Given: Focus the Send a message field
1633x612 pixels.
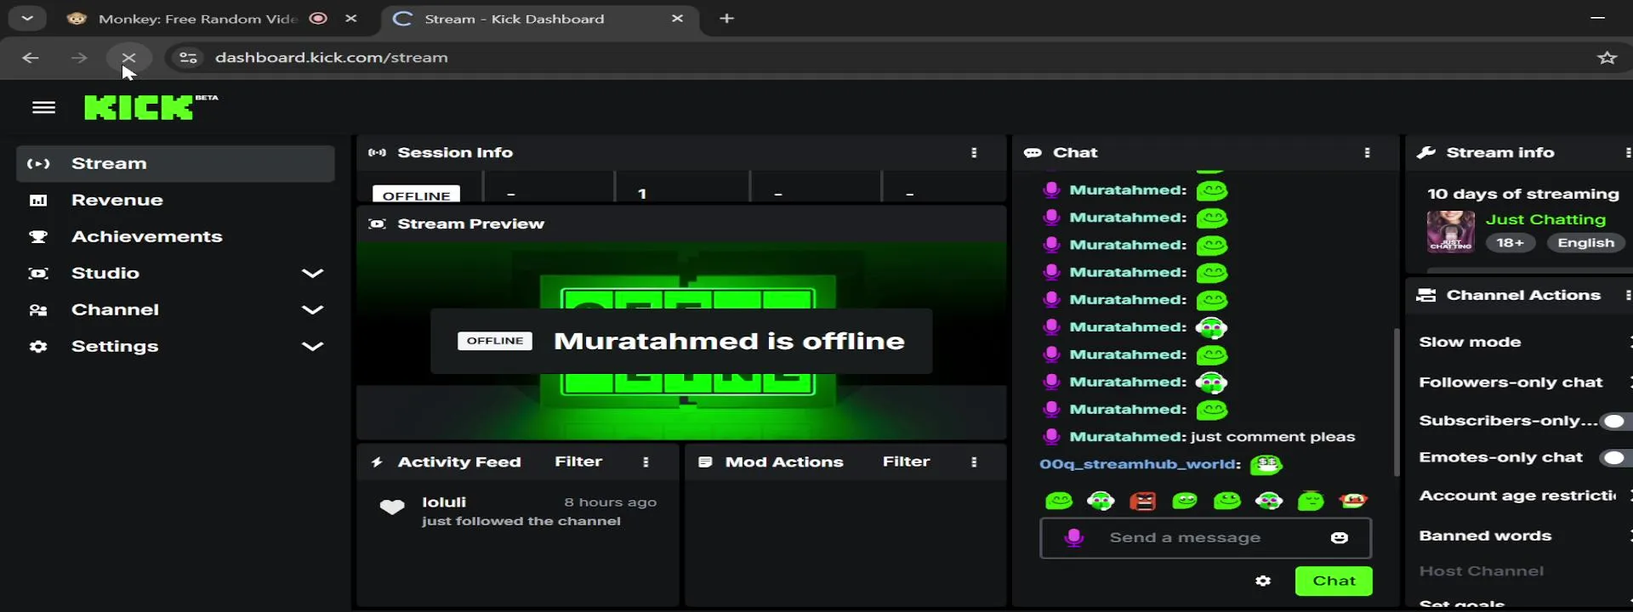Looking at the screenshot, I should [x=1205, y=538].
